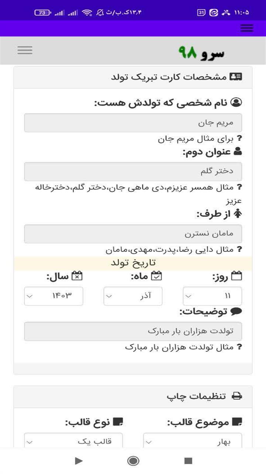Open the month dropdown showing آذر
The height and width of the screenshot is (474, 266).
pos(132,296)
